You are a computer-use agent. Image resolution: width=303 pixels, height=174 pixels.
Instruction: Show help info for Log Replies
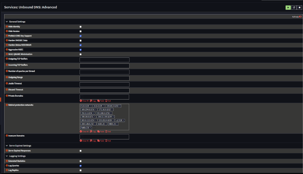point(7,170)
